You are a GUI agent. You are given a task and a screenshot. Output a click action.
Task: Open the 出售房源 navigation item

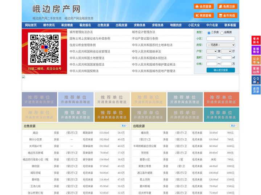pos(103,25)
